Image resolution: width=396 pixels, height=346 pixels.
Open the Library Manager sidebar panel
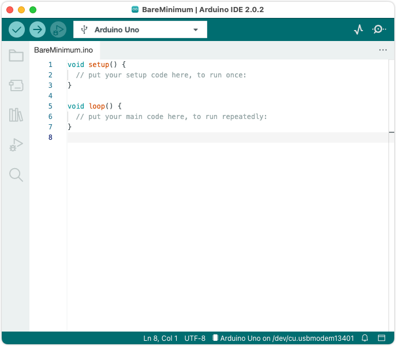click(x=16, y=115)
